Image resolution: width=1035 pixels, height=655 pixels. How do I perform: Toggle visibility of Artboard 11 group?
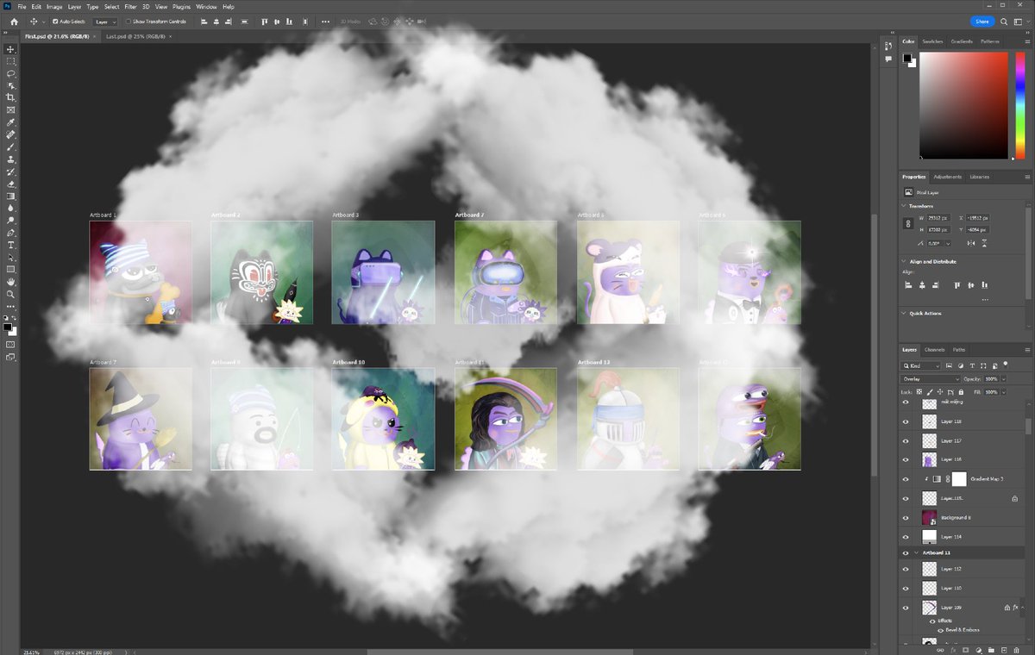[x=906, y=552]
